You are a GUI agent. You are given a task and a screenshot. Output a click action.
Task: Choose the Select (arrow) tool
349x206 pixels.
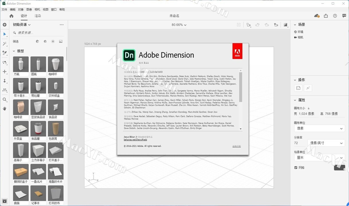5,34
